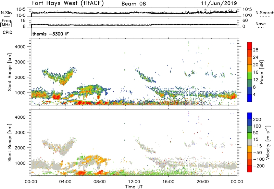Click the 'Velocity [m s-1]' colorbar label
The width and height of the screenshot is (274, 189).
point(268,142)
